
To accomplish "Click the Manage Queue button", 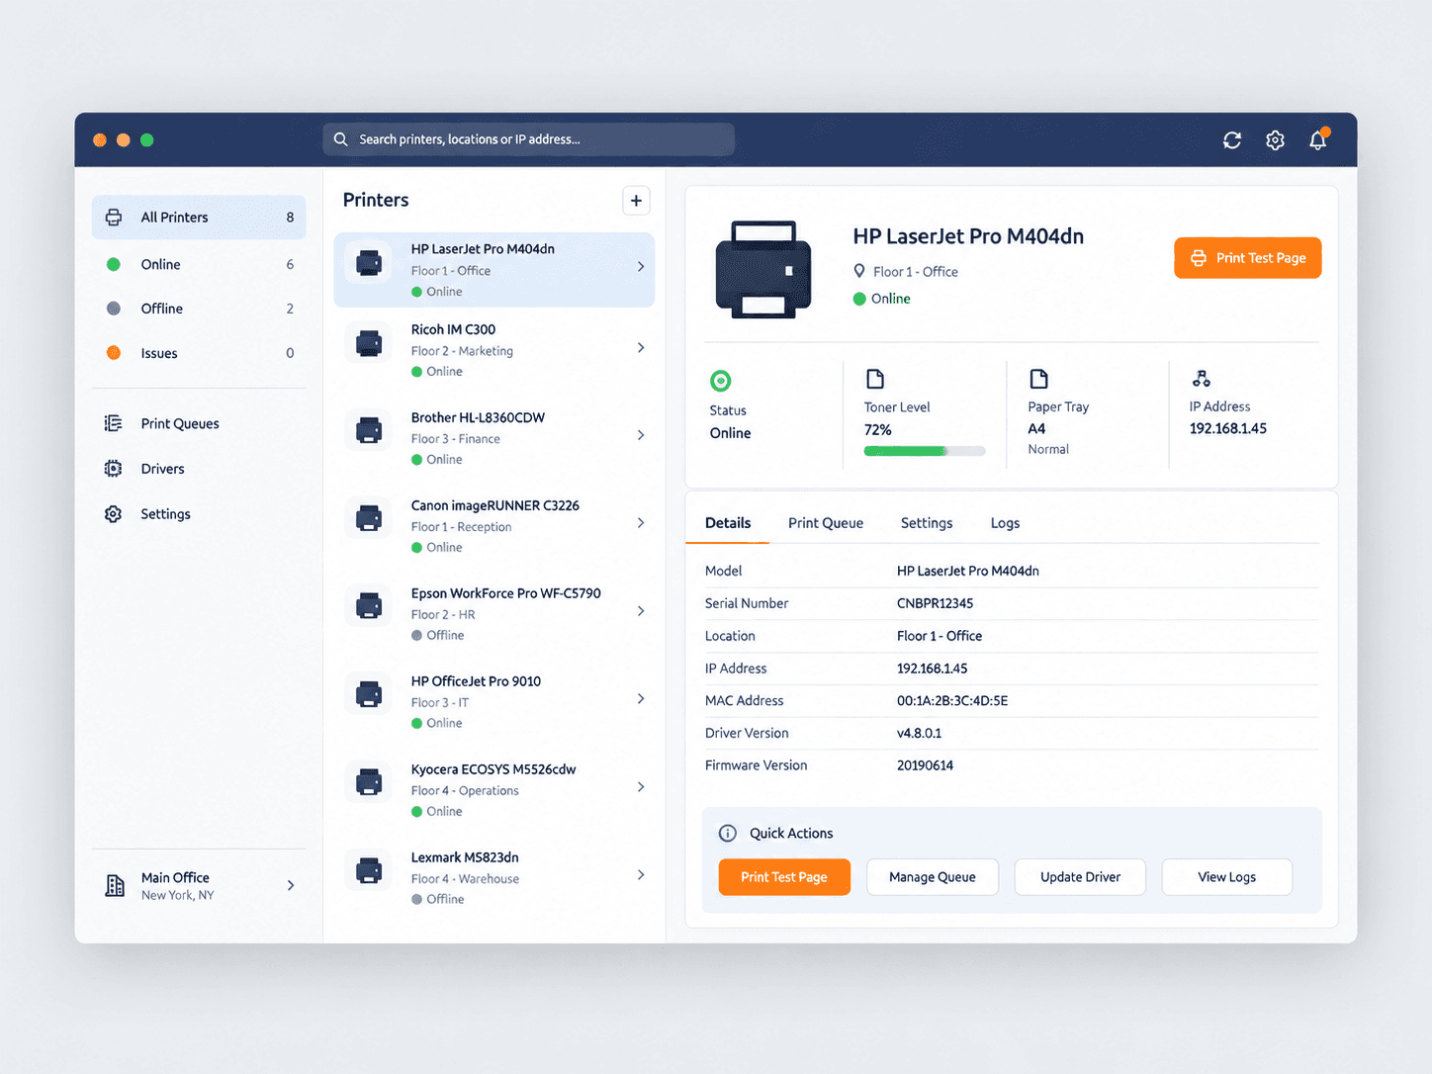I will 933,877.
